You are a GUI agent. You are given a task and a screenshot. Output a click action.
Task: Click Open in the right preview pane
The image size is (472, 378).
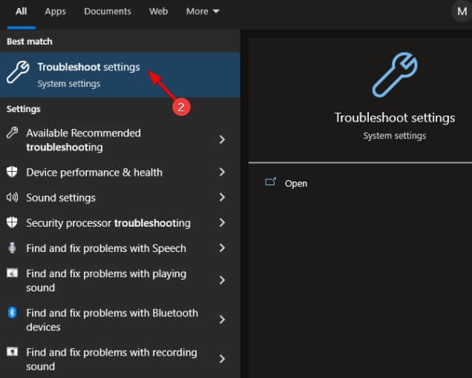click(x=295, y=183)
